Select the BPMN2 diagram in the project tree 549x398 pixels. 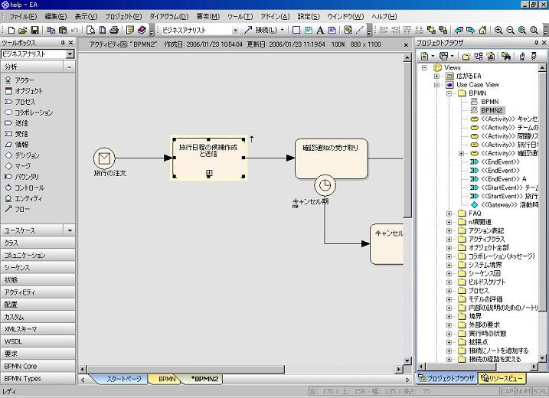(x=492, y=110)
